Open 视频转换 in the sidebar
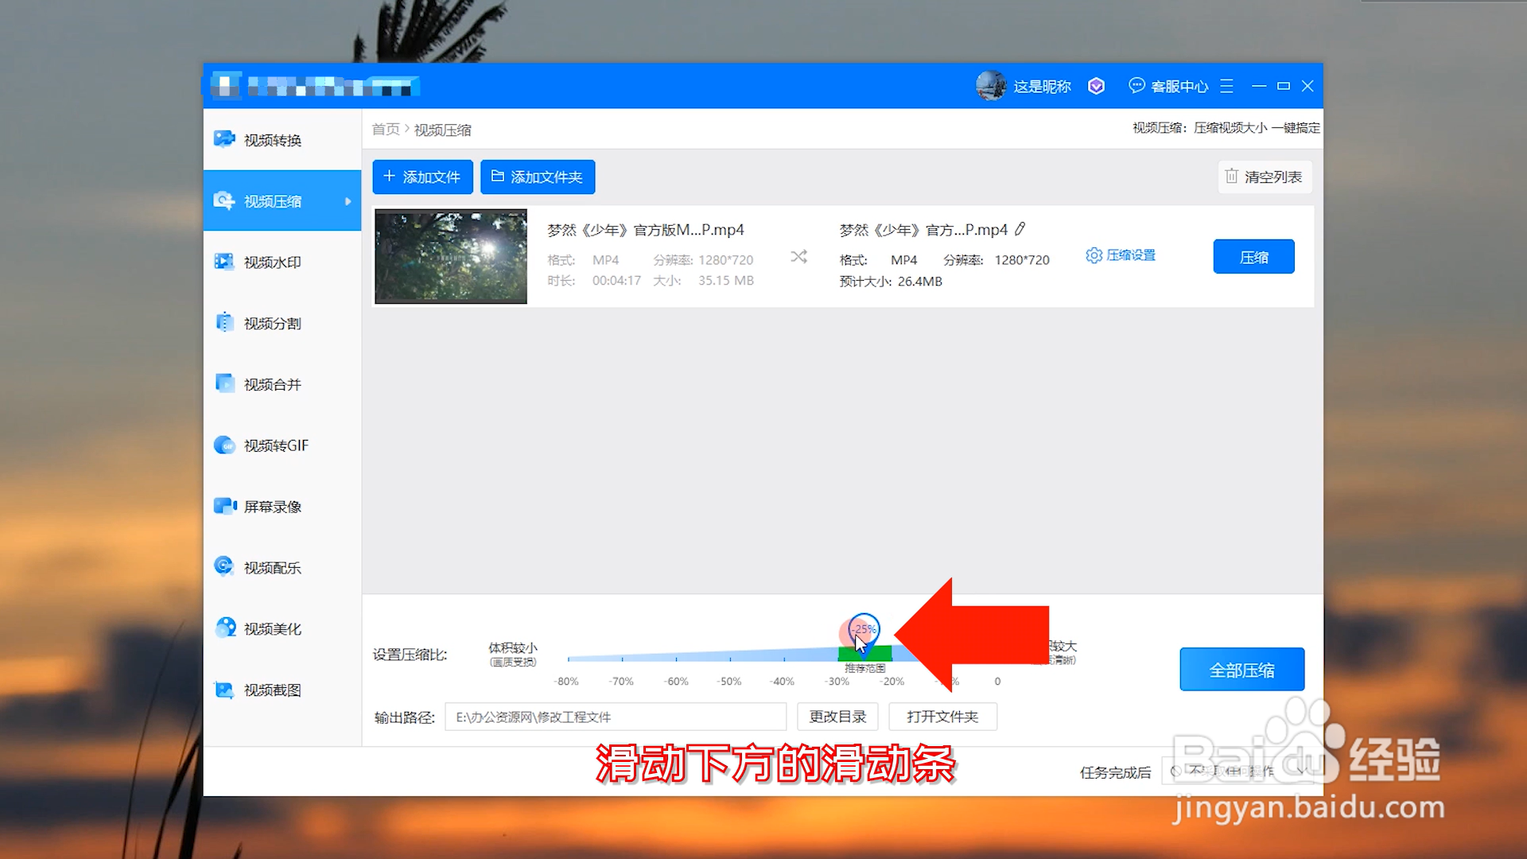Image resolution: width=1527 pixels, height=859 pixels. 272,140
